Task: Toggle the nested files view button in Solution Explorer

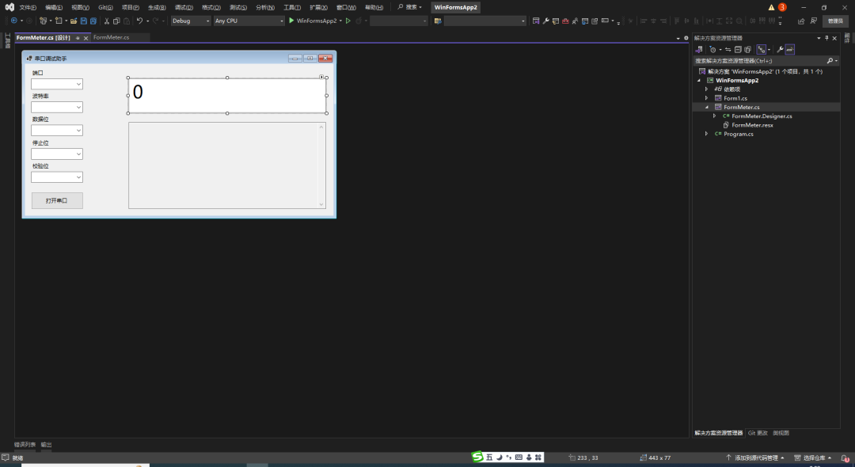Action: point(762,49)
